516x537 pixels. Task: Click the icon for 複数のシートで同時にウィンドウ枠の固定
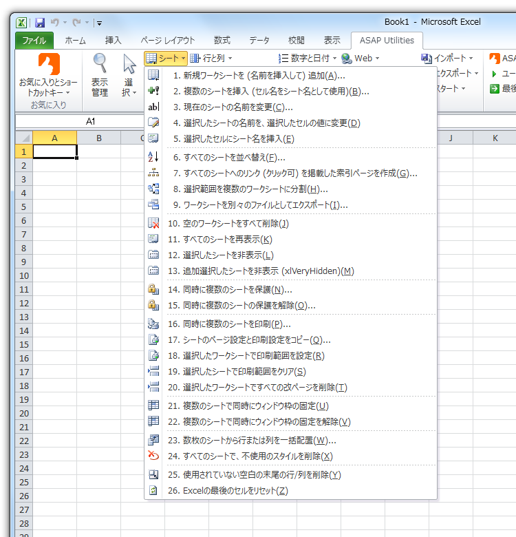coord(153,406)
